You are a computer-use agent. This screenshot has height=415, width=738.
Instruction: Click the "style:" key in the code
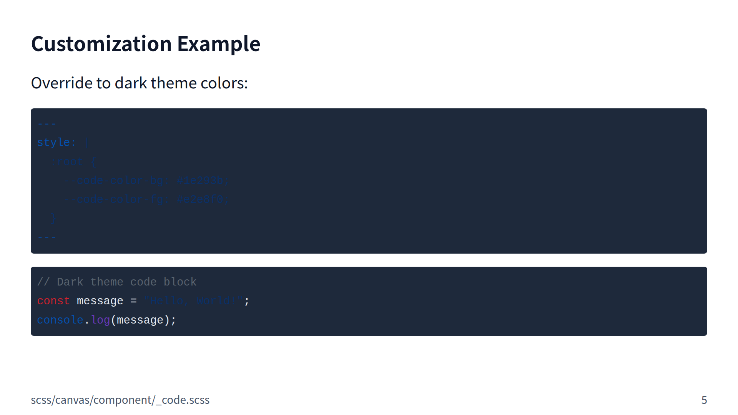[57, 143]
